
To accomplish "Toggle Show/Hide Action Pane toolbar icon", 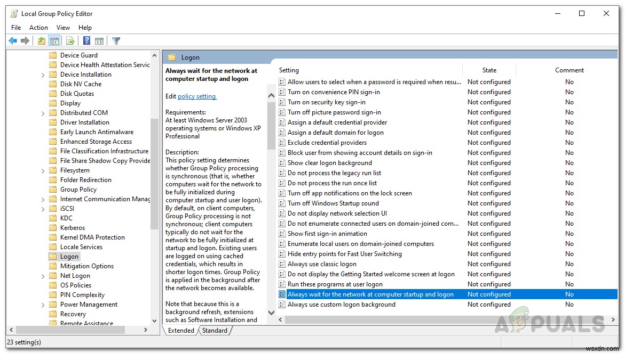I will click(x=99, y=40).
